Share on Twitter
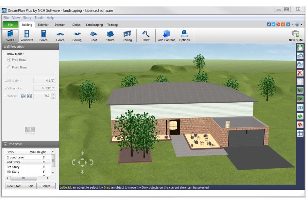 (273, 24)
